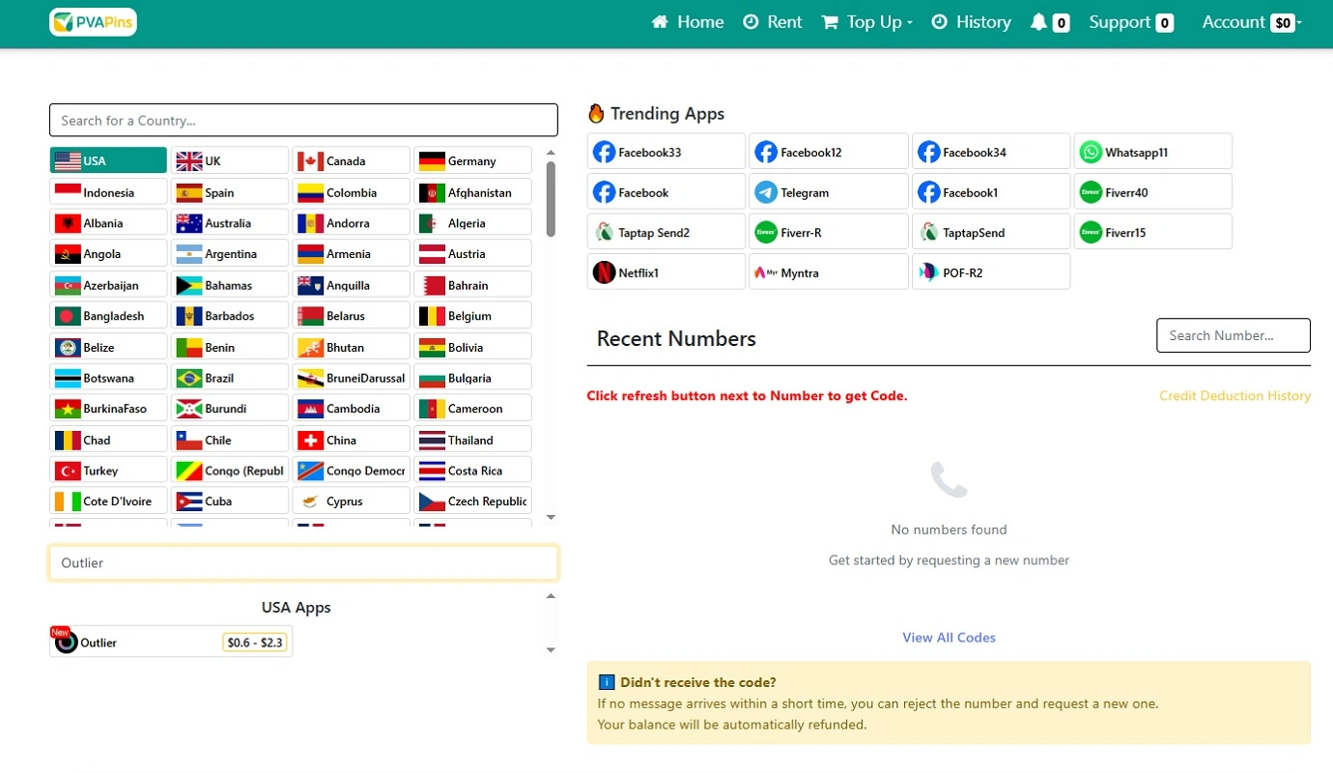The image size is (1333, 773).
Task: Choose Belgium from the country list
Action: point(473,315)
